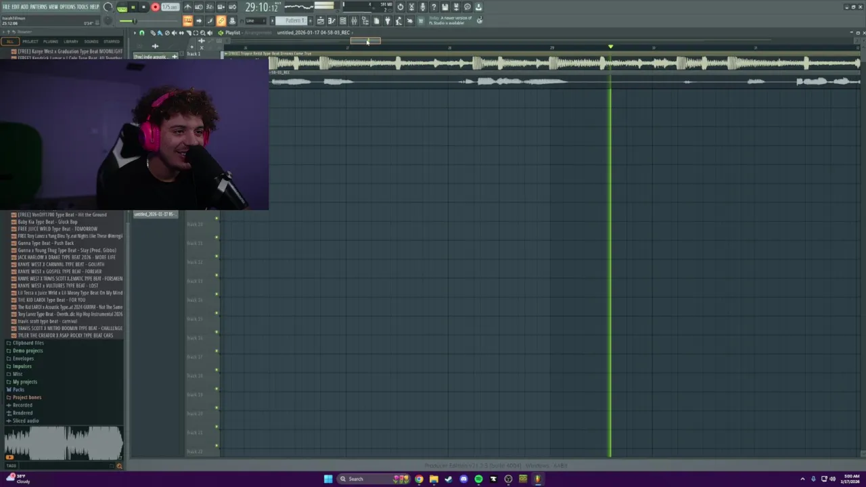Toggle the highlighted link/multilink controller button
Viewport: 866px width, 487px height.
[221, 20]
